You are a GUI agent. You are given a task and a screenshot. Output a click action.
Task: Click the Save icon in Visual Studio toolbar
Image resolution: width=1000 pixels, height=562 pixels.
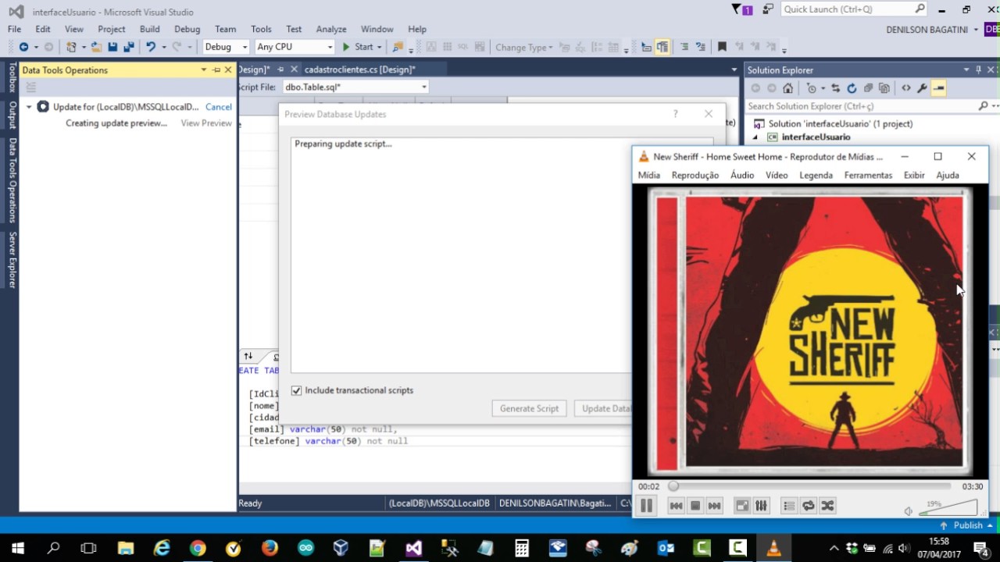click(112, 47)
